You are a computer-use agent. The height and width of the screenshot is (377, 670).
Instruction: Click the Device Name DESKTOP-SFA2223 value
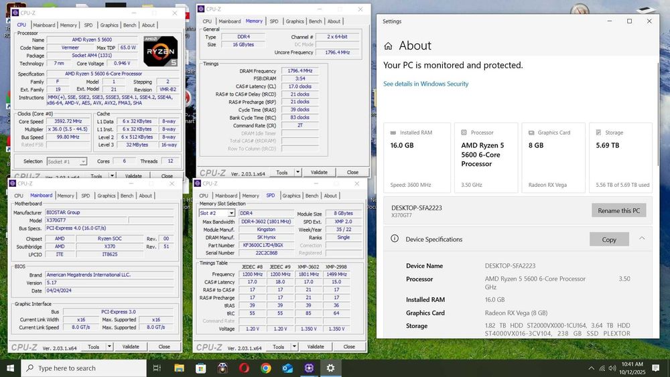pyautogui.click(x=510, y=266)
